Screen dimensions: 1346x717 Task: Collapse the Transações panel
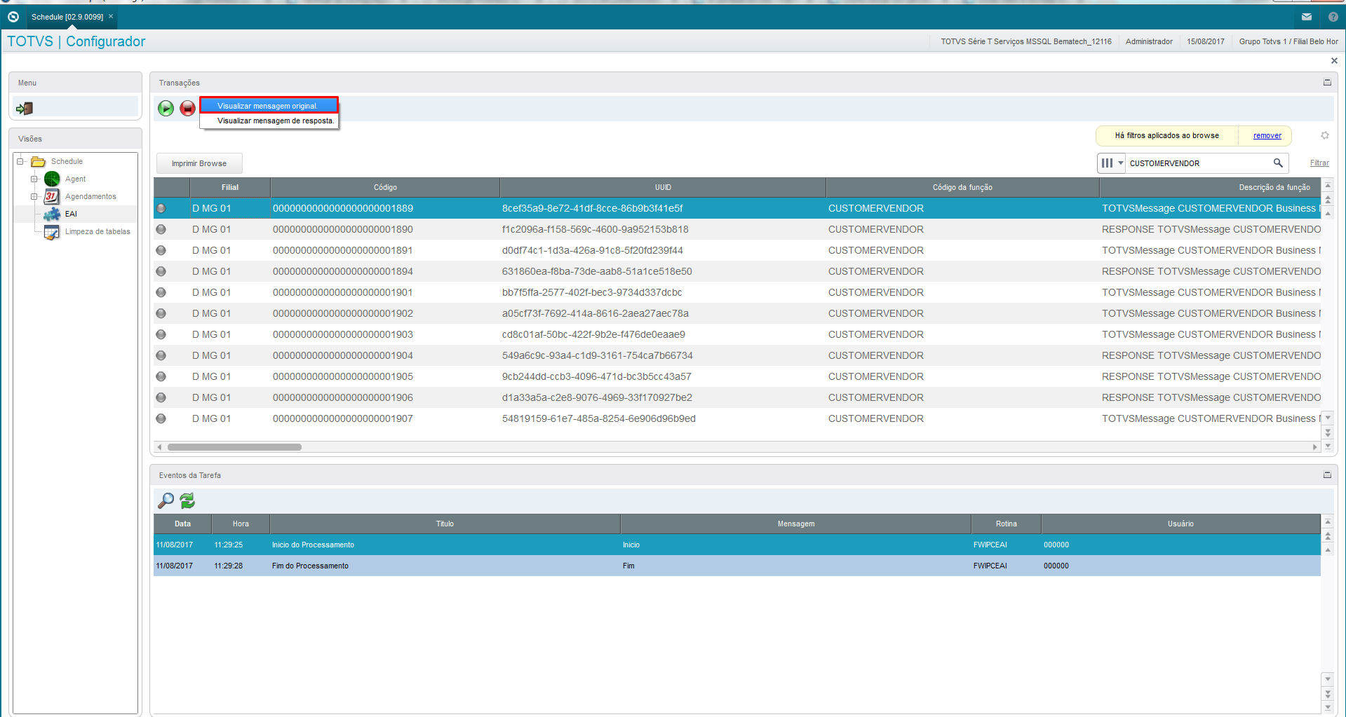point(1327,82)
